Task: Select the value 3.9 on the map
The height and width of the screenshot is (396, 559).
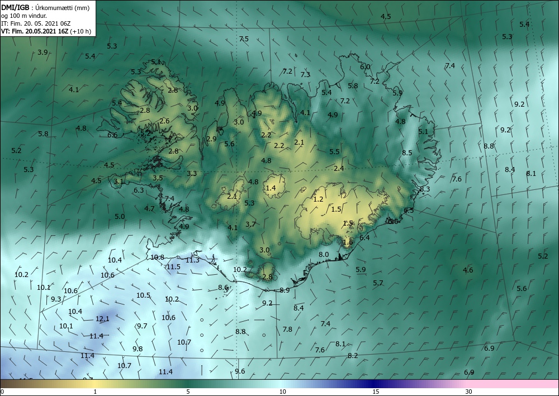Action: click(x=42, y=53)
